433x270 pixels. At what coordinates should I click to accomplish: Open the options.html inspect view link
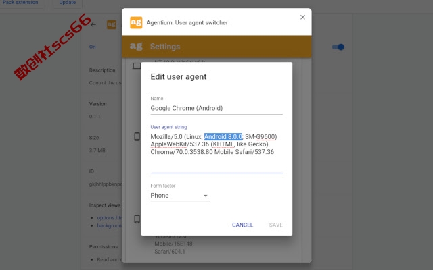point(110,217)
